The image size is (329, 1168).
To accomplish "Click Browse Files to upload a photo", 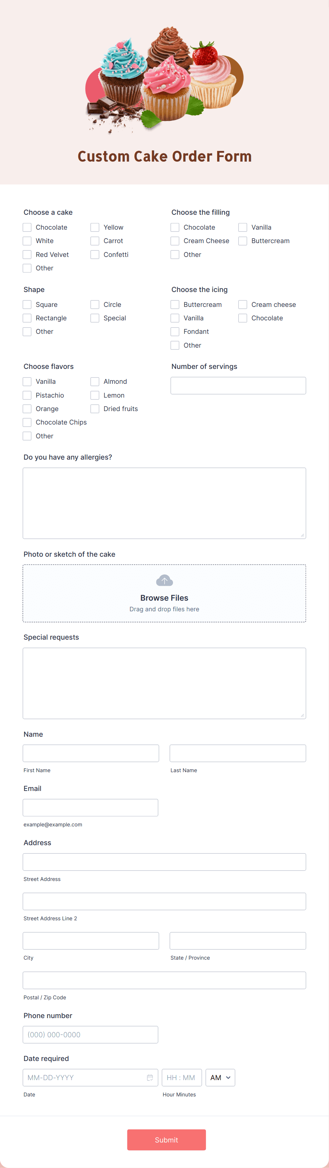I will pos(164,597).
